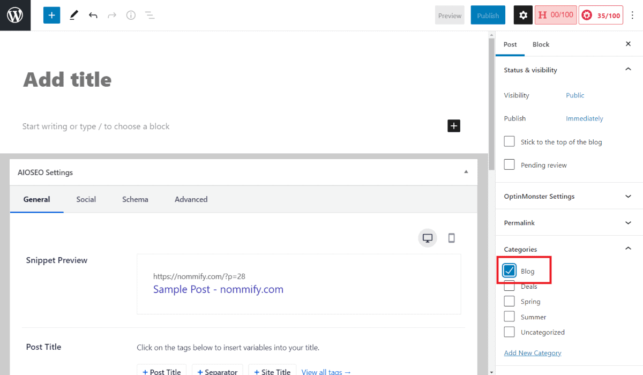Check the Uncategorized category
Viewport: 643px width, 375px height.
pyautogui.click(x=510, y=332)
